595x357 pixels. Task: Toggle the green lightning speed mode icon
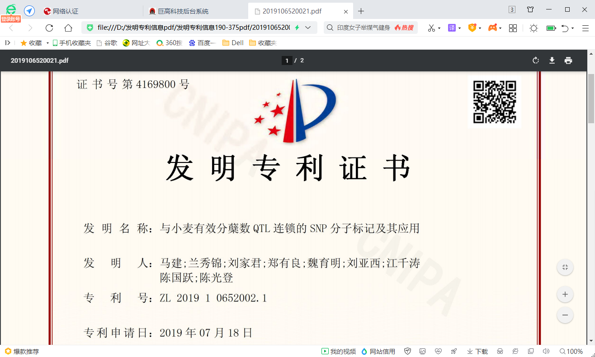tap(297, 28)
